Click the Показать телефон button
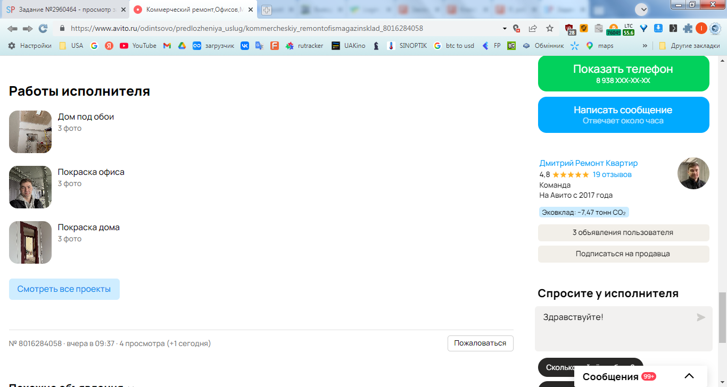 [623, 73]
